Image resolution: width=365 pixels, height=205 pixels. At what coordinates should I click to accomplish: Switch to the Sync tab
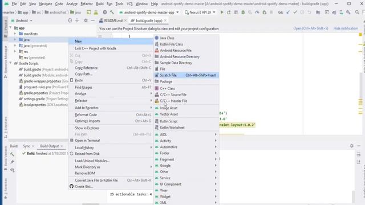pos(27,146)
